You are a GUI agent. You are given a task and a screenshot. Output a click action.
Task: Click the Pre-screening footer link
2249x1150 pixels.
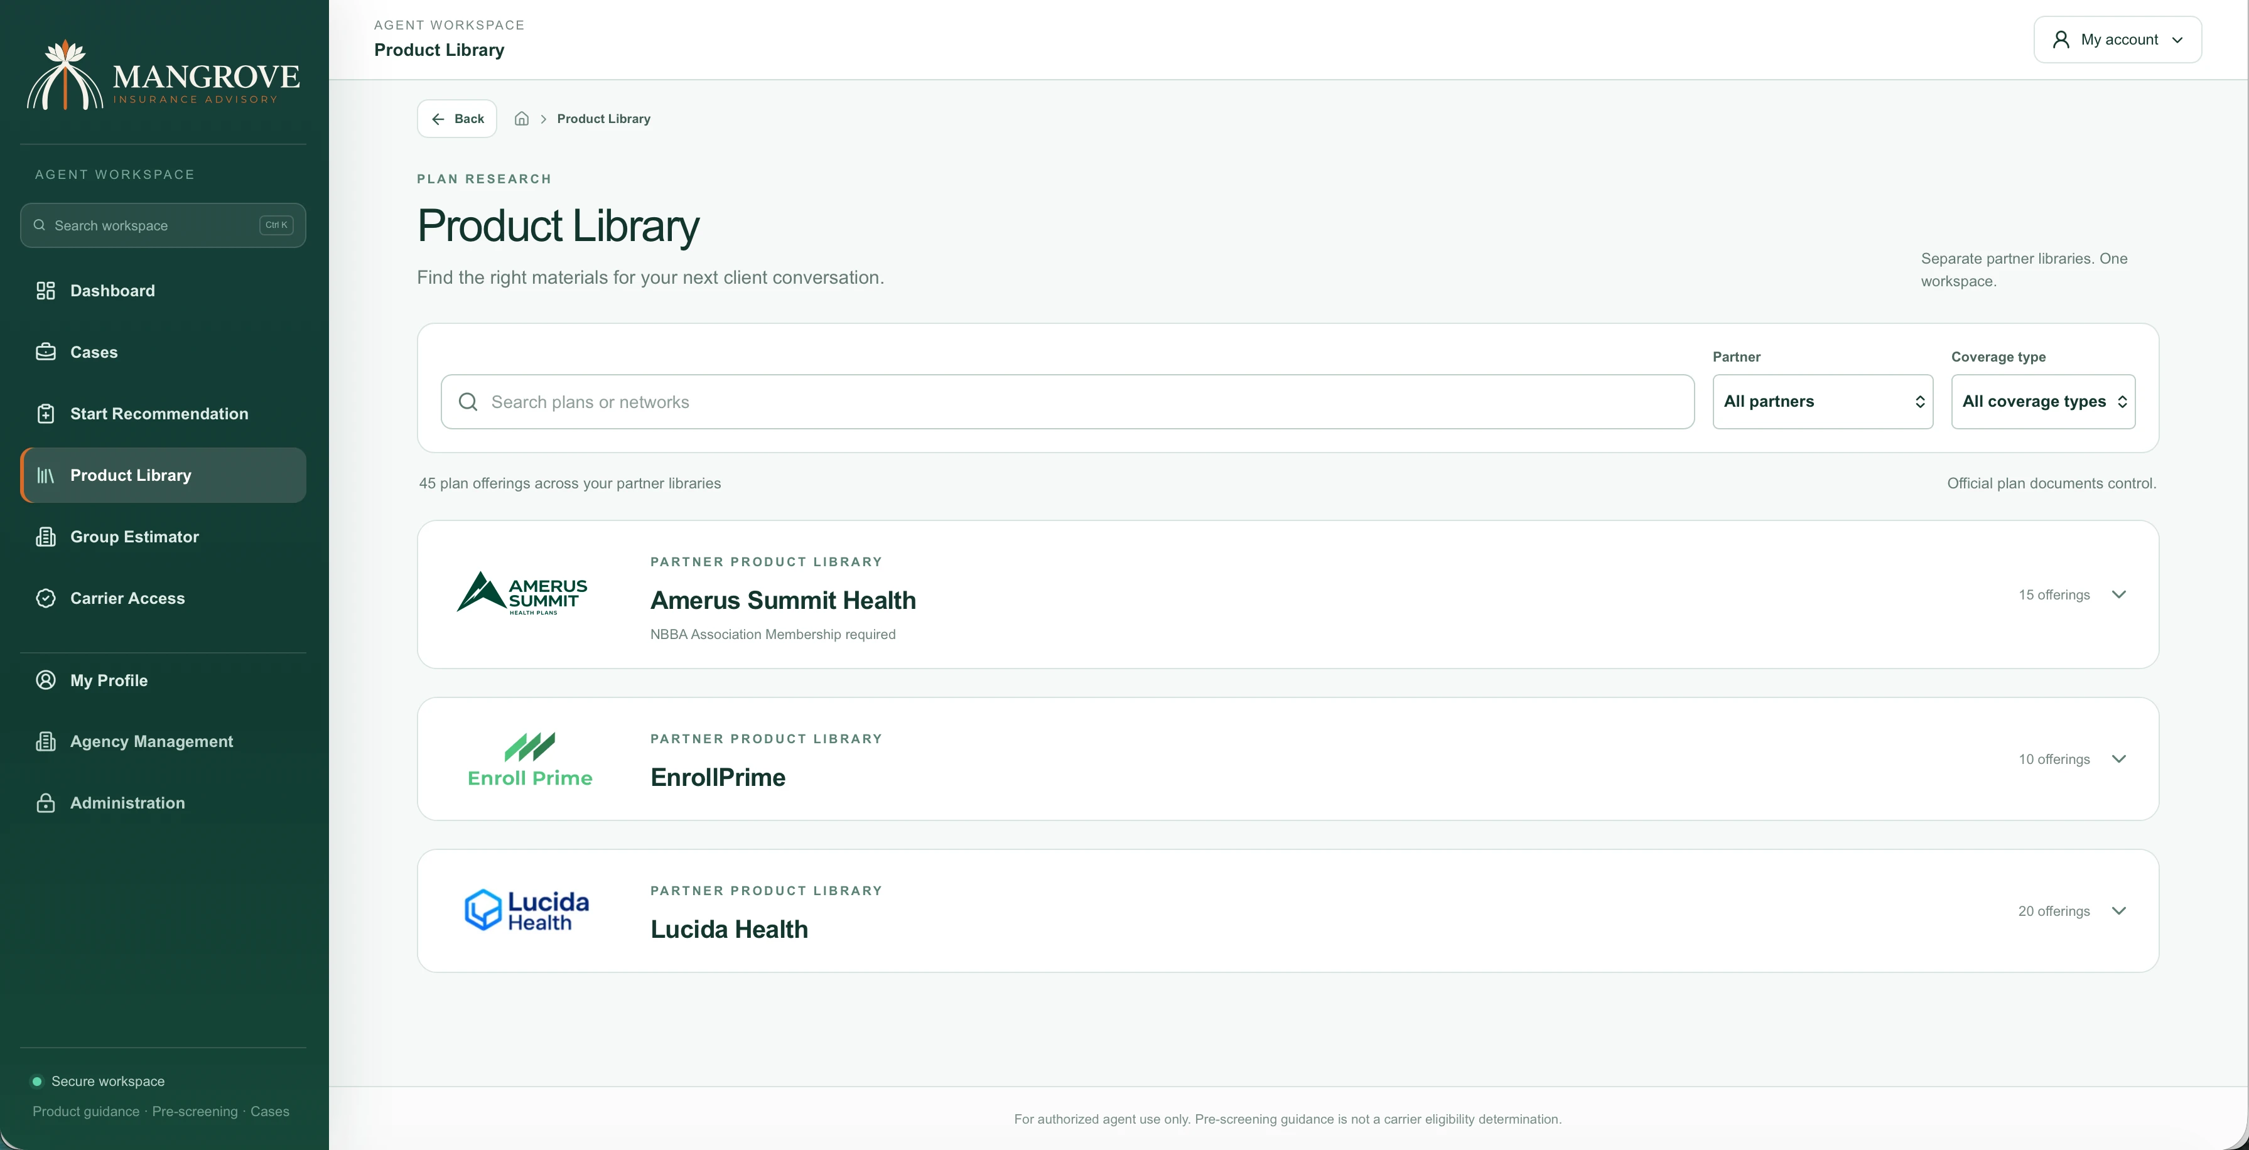click(x=195, y=1112)
